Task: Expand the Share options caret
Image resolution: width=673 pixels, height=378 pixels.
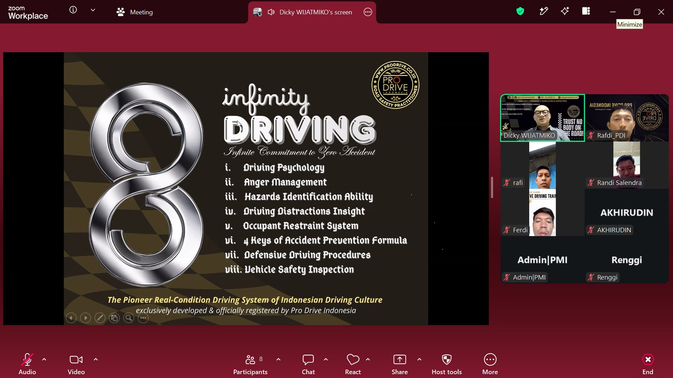Action: 419,360
